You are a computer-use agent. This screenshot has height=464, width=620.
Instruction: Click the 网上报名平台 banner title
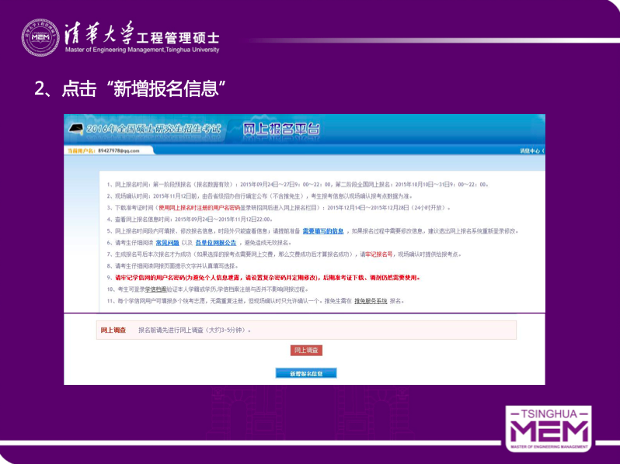point(280,129)
